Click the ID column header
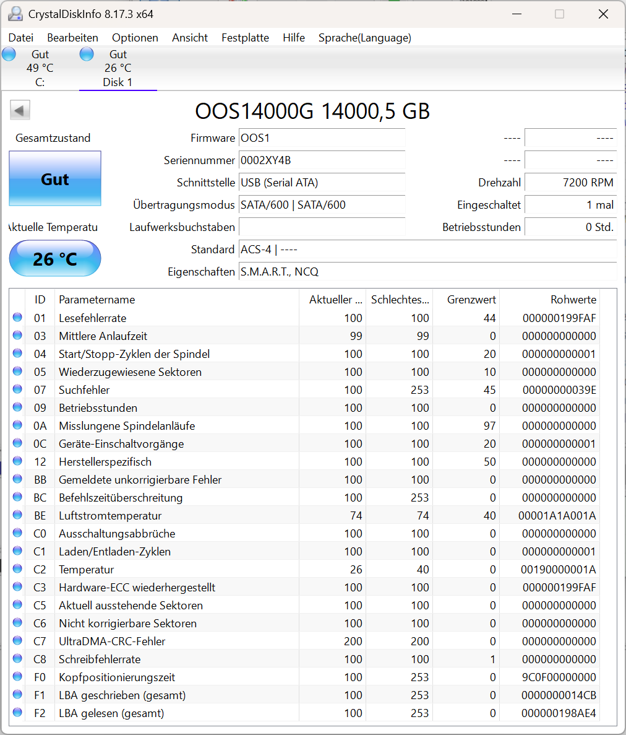This screenshot has height=735, width=626. click(x=40, y=300)
